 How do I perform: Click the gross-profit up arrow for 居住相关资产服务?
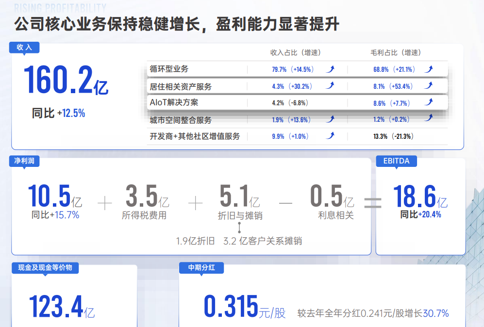click(x=428, y=86)
